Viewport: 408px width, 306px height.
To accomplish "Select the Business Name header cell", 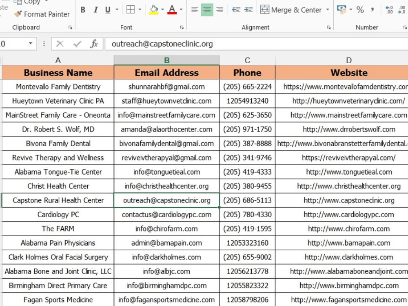I will [58, 72].
